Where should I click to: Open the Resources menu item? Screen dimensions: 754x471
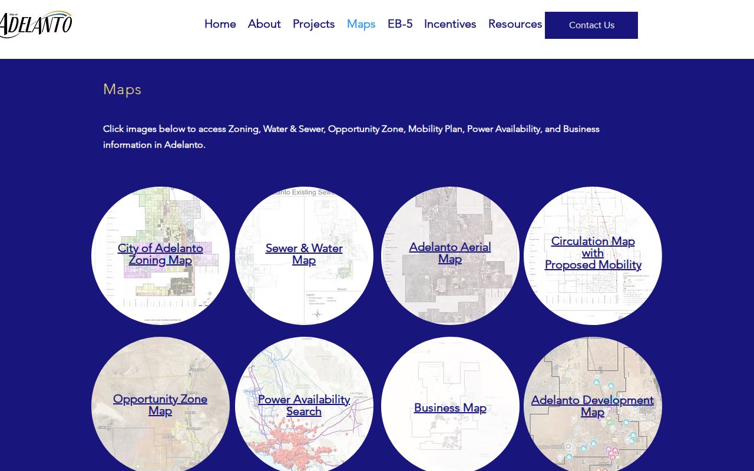click(x=515, y=24)
